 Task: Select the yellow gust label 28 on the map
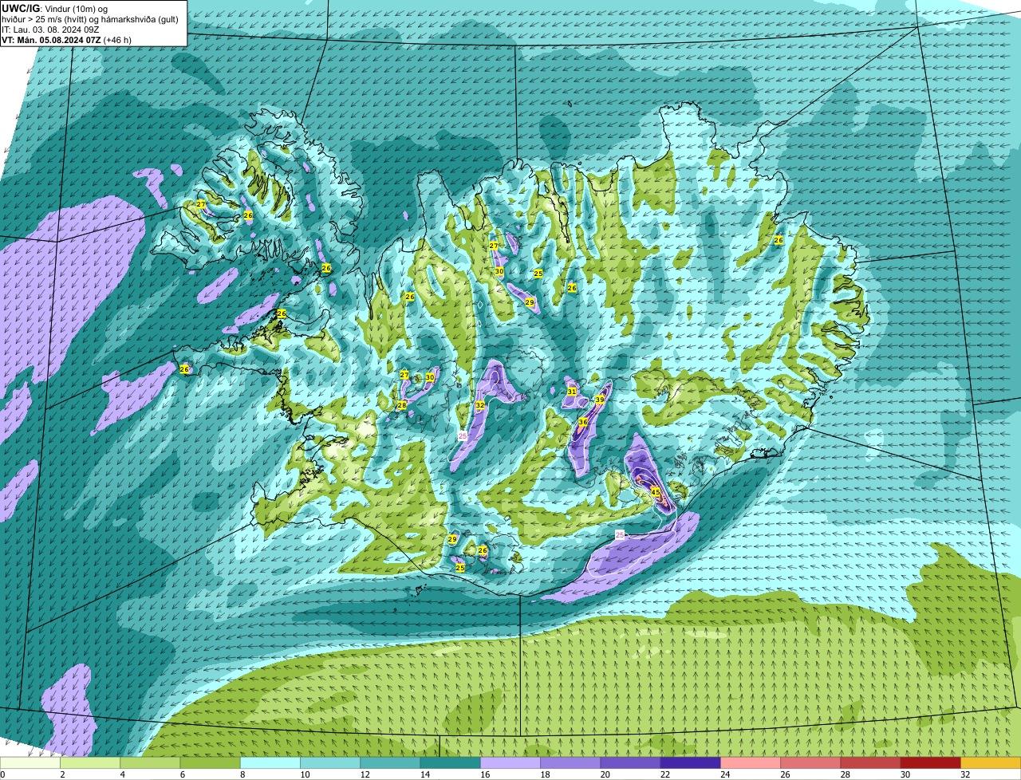pos(402,405)
